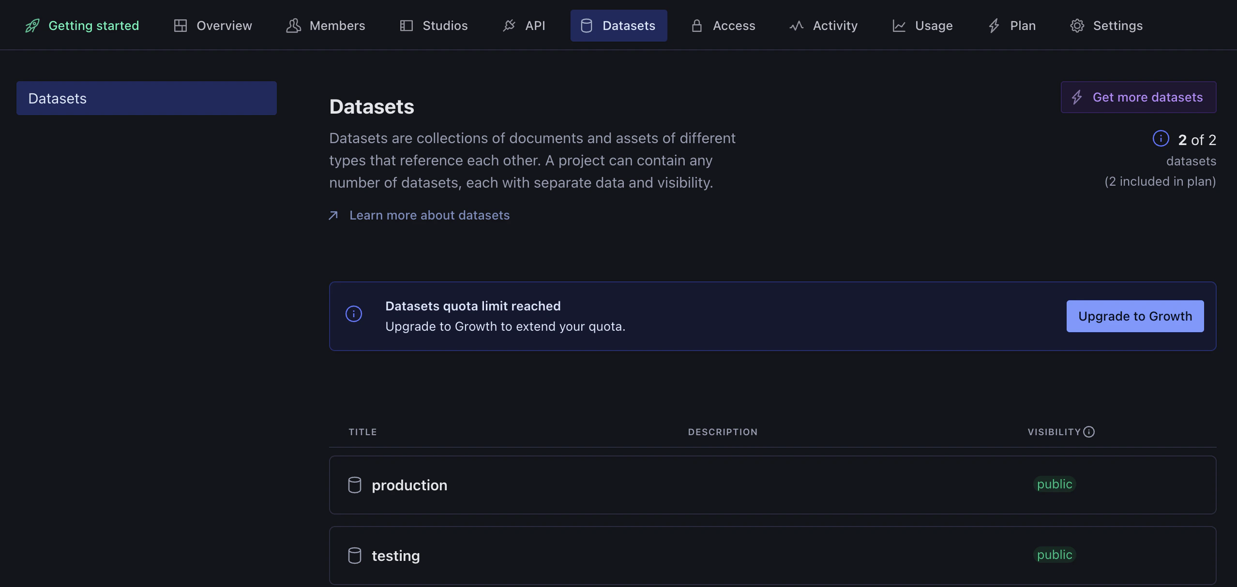Click the Studios panel icon
This screenshot has height=587, width=1237.
click(407, 26)
